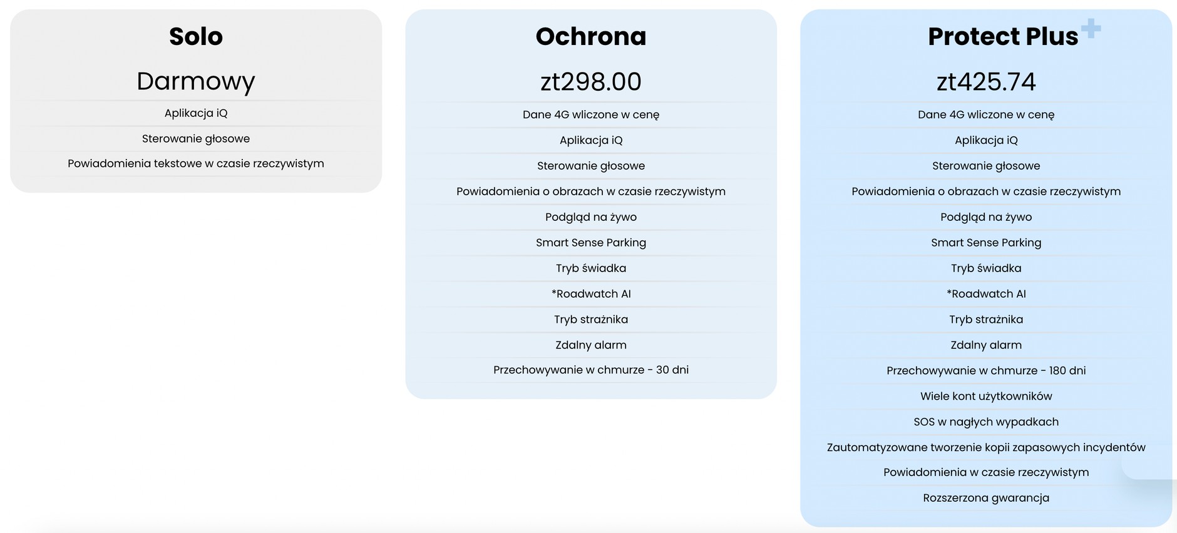Select the Solo plan heading
Screen dimensions: 1177x533
click(x=196, y=36)
